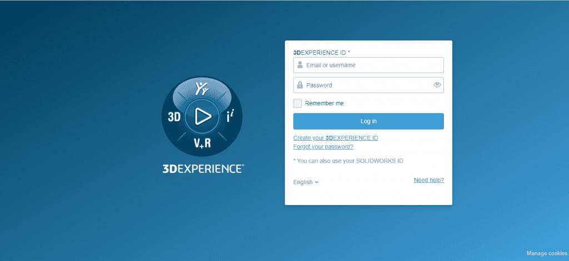Click the 3D quadrant of compass
Image resolution: width=569 pixels, height=261 pixels.
click(x=174, y=117)
